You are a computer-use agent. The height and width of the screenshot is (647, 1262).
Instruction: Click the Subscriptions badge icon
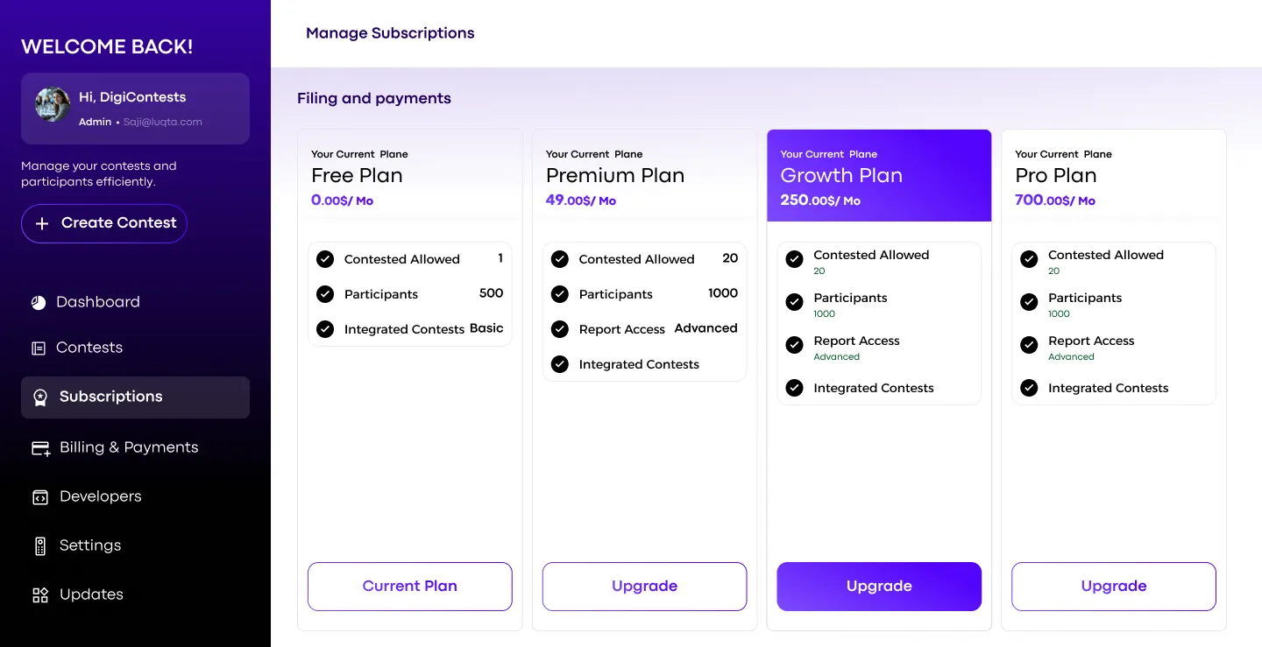[x=40, y=397]
